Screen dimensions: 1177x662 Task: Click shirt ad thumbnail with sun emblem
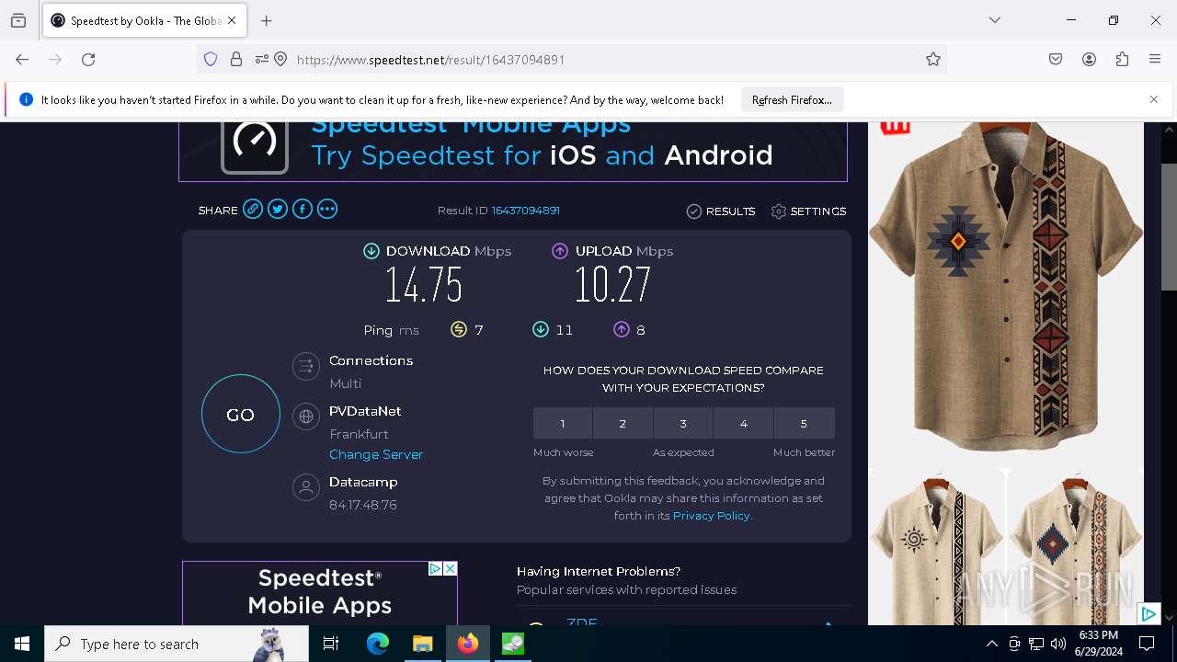936,547
